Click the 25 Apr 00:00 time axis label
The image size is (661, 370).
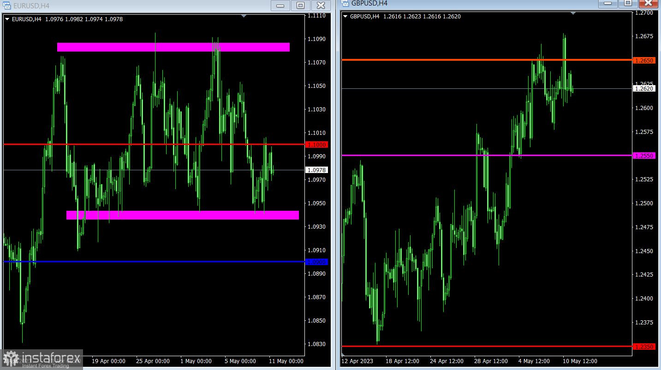click(x=153, y=361)
